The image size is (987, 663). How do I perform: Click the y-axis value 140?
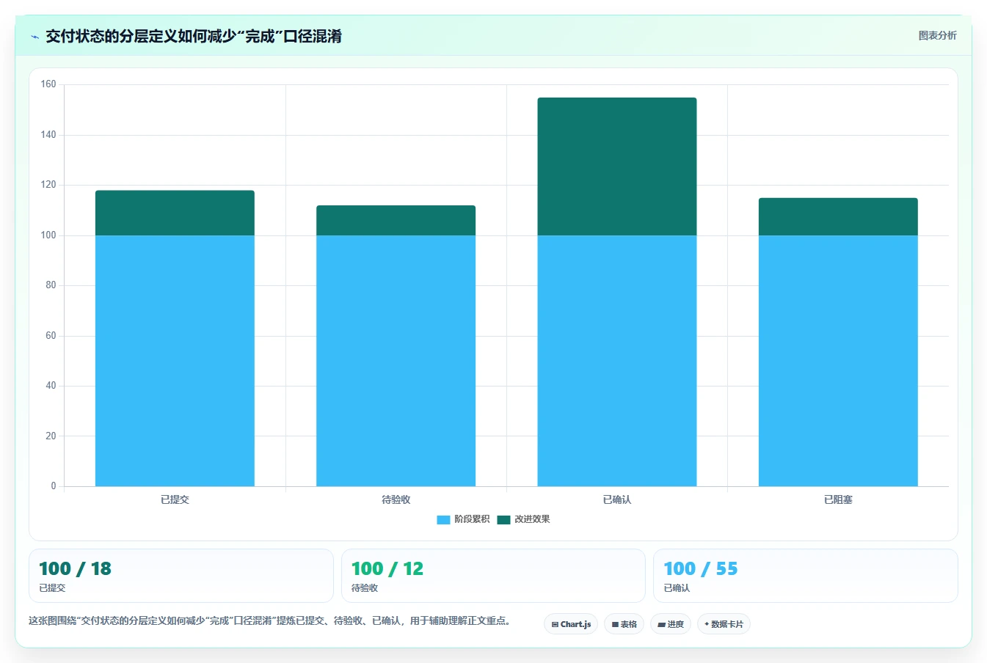coord(48,135)
